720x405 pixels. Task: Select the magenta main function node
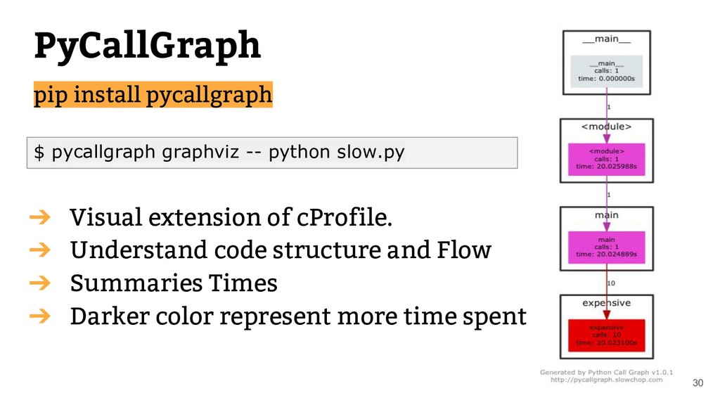(606, 247)
